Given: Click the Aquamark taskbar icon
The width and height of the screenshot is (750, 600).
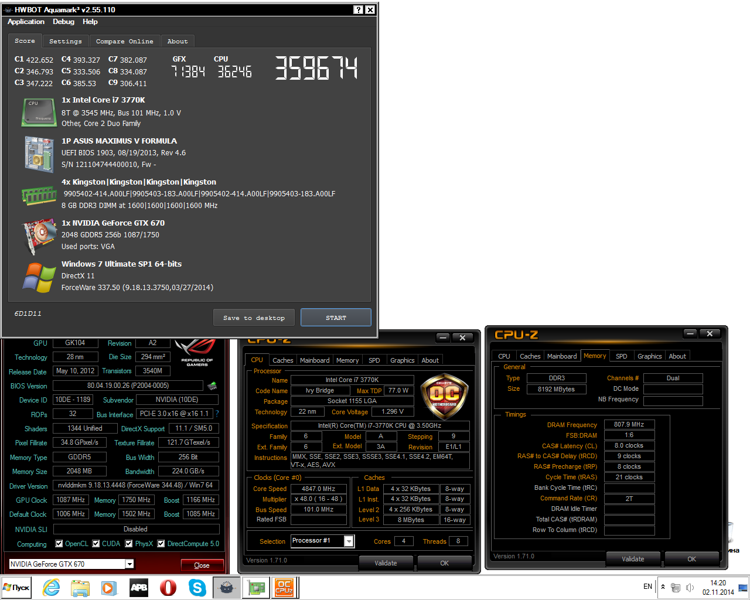Looking at the screenshot, I should (x=226, y=588).
